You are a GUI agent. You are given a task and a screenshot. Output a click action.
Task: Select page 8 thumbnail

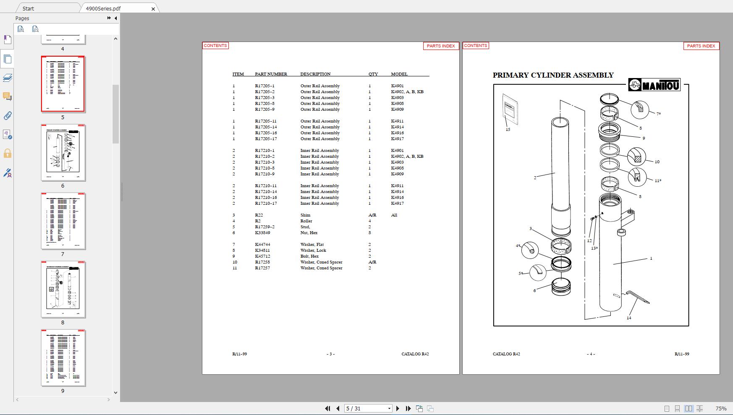click(x=63, y=290)
